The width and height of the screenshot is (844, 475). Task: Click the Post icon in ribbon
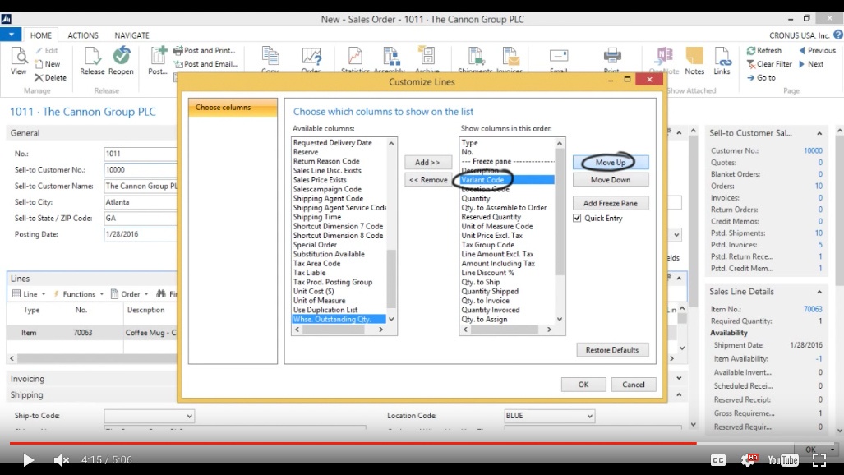(158, 61)
